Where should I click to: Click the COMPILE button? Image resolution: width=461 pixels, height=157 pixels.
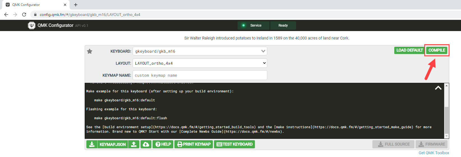coord(437,50)
